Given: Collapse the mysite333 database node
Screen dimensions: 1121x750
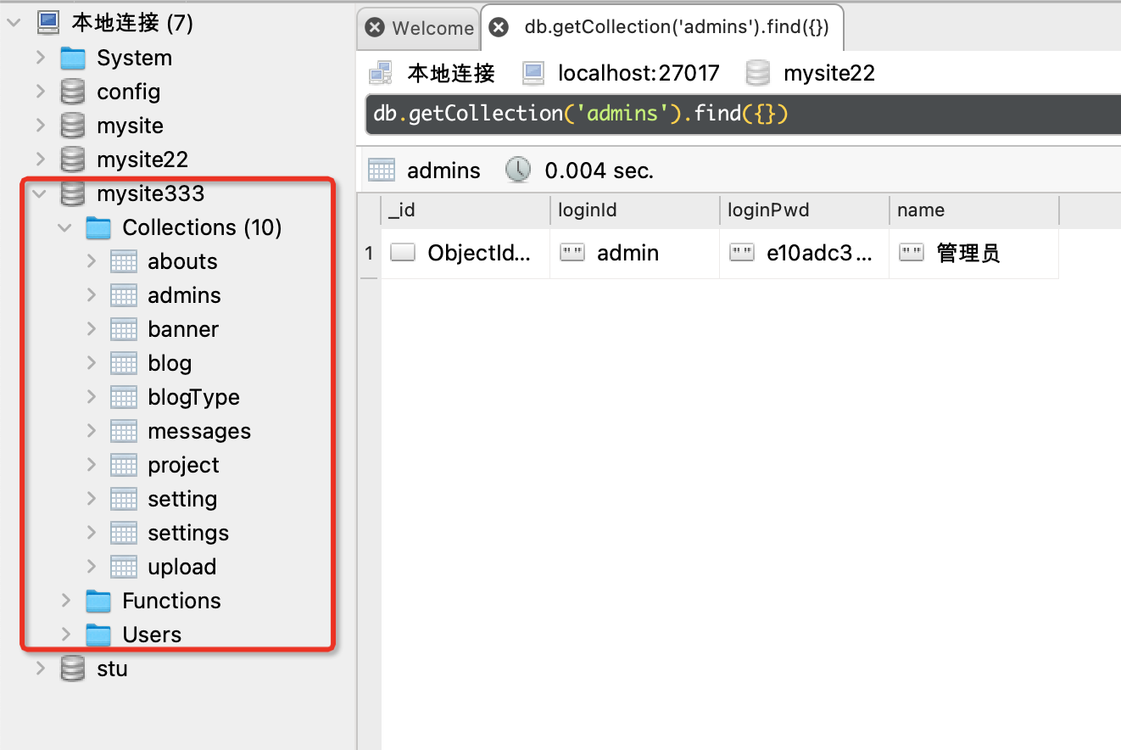Looking at the screenshot, I should coord(39,193).
